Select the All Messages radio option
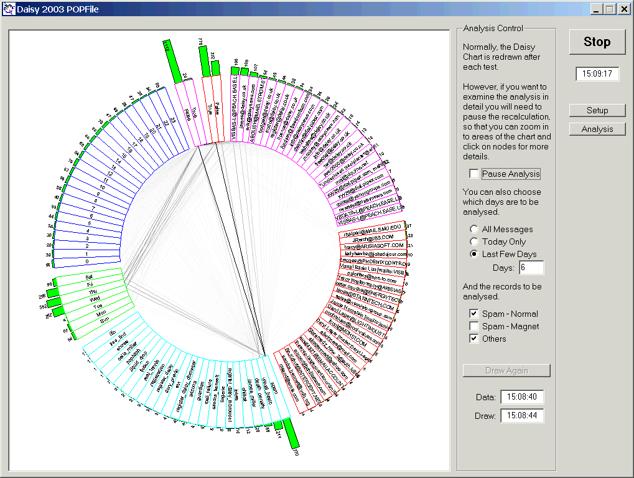Image resolution: width=634 pixels, height=478 pixels. pos(475,229)
